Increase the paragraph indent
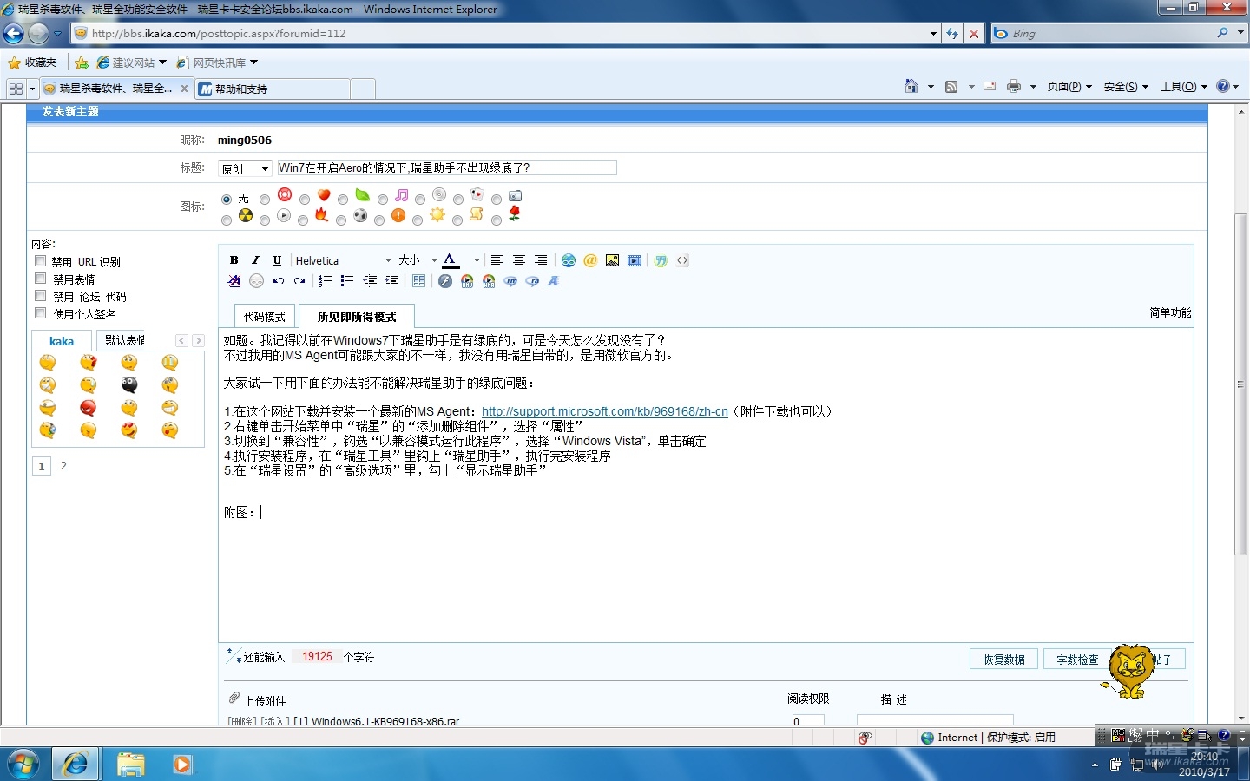Image resolution: width=1250 pixels, height=781 pixels. click(x=391, y=281)
